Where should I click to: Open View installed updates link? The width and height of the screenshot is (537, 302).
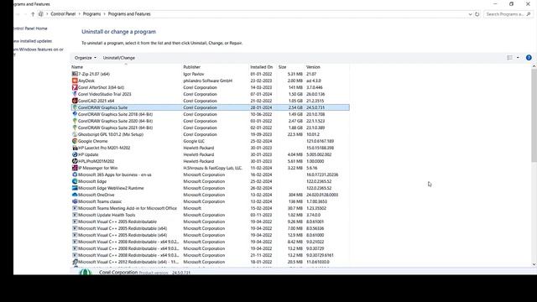(x=33, y=41)
